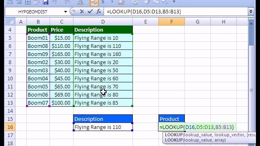This screenshot has width=260, height=146.
Task: Select row 18 header
Action: click(x=10, y=143)
